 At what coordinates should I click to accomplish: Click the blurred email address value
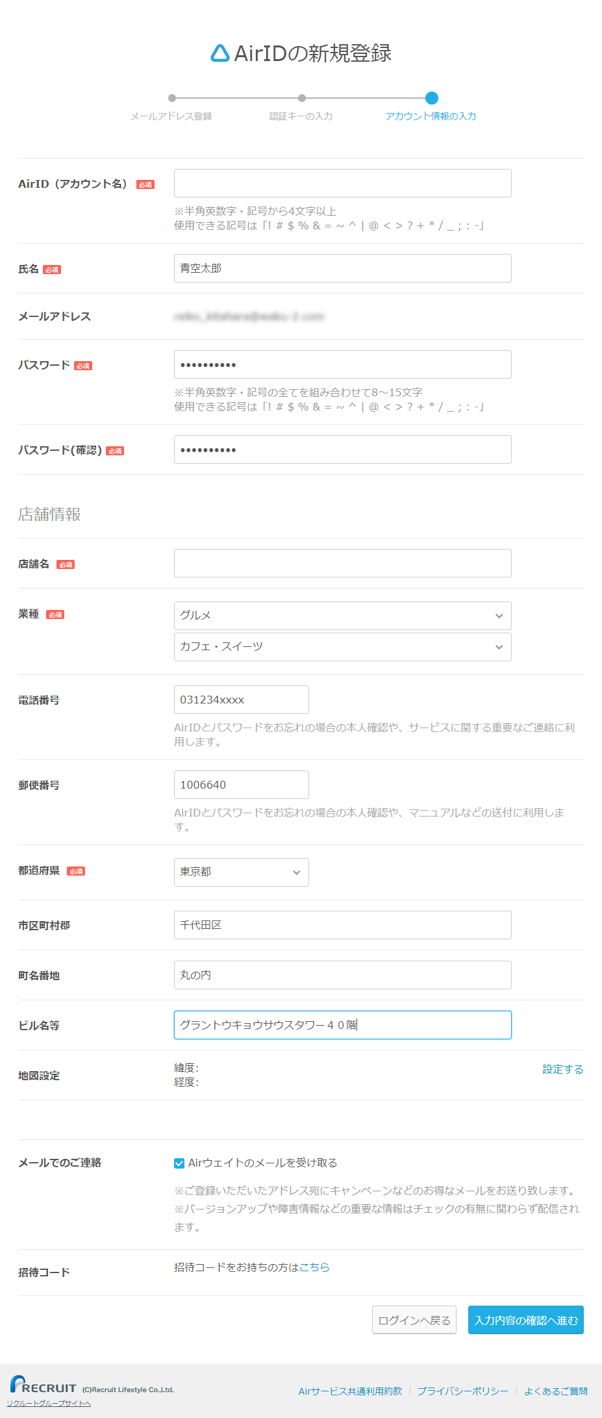[x=249, y=316]
